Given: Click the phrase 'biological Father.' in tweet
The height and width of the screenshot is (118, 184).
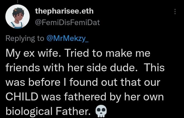Looking at the screenshot, I should pos(48,111).
